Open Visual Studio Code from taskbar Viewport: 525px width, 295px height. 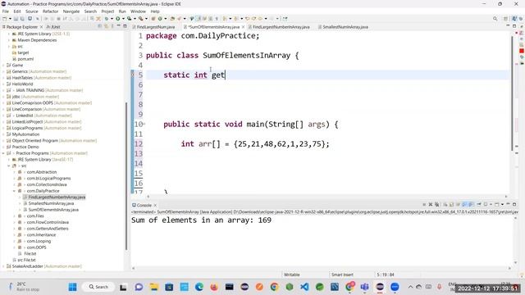[304, 287]
